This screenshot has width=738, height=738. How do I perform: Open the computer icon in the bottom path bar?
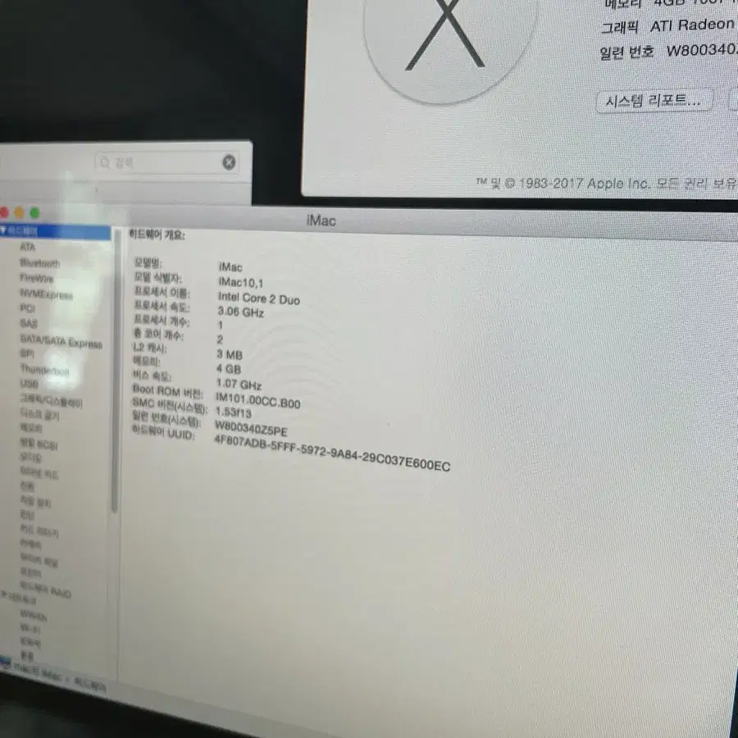click(5, 663)
